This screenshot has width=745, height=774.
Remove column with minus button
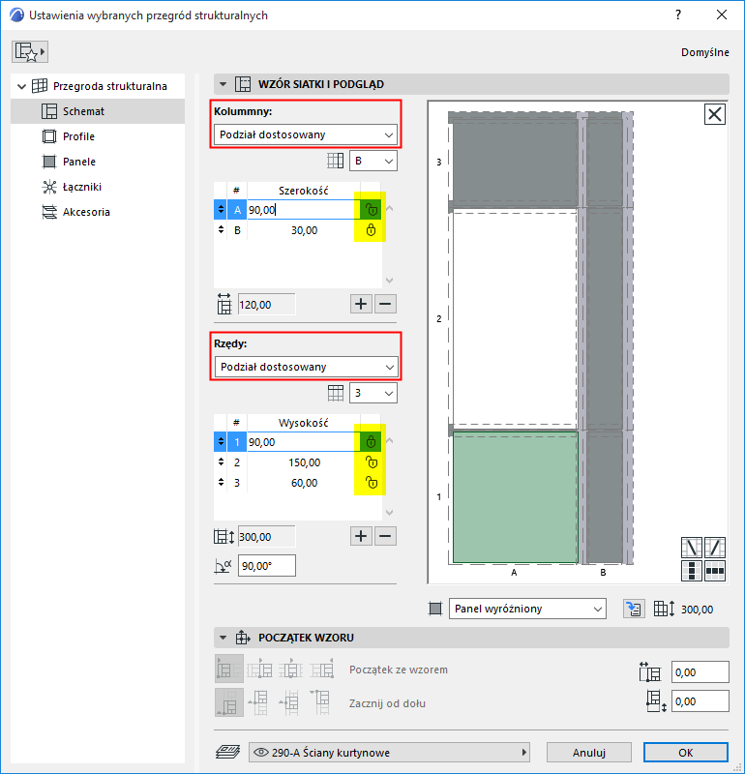[385, 304]
